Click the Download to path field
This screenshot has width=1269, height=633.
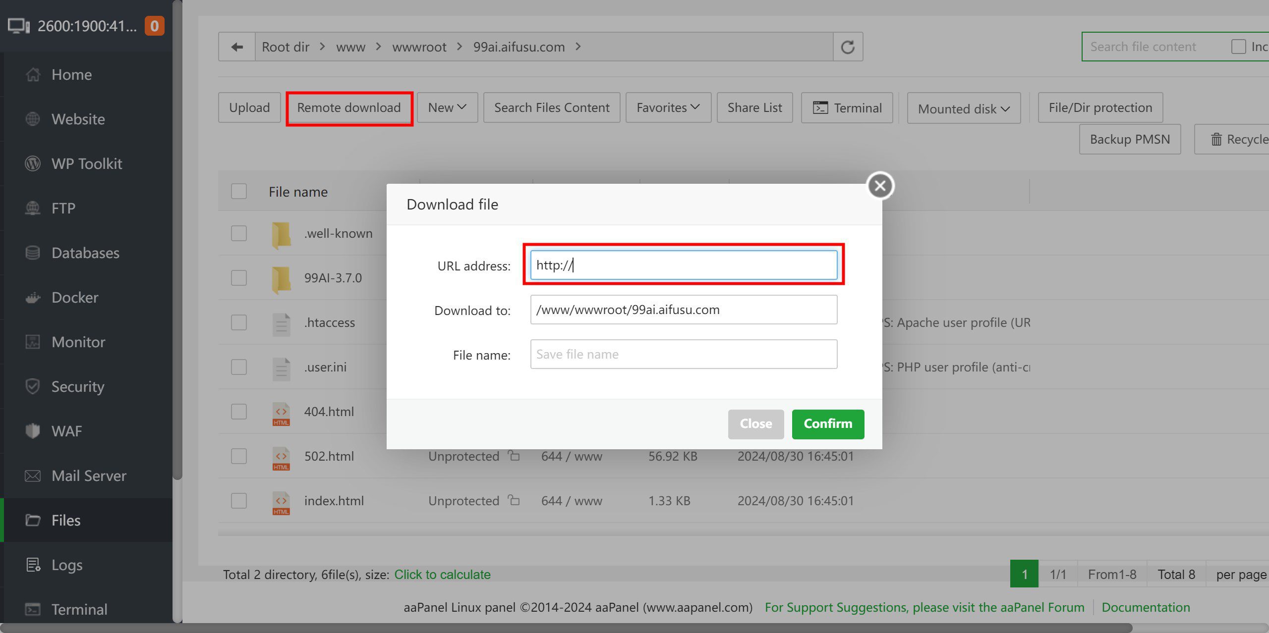[x=684, y=310]
